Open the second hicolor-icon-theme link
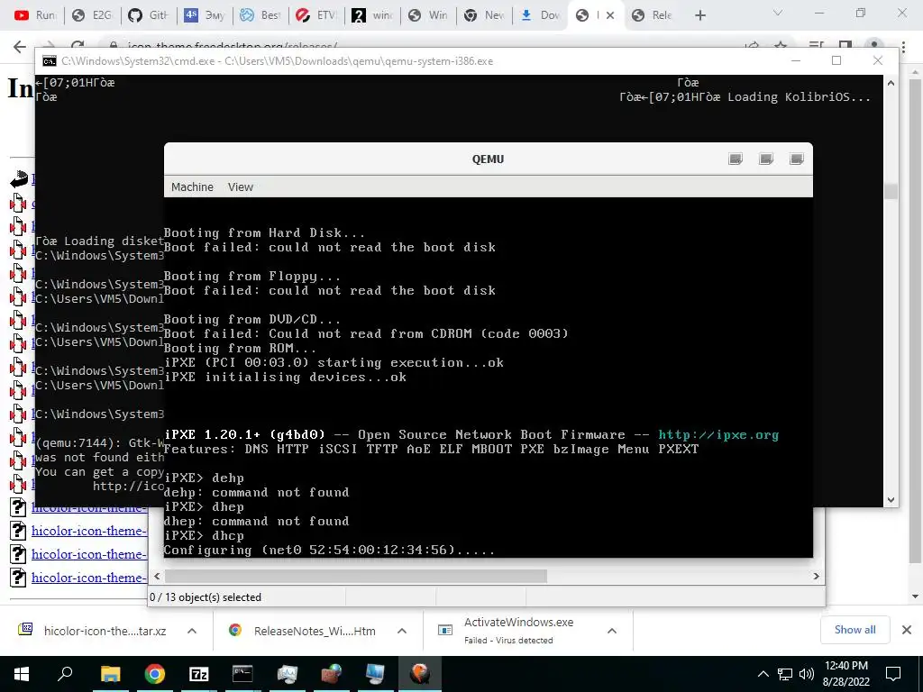 [88, 531]
